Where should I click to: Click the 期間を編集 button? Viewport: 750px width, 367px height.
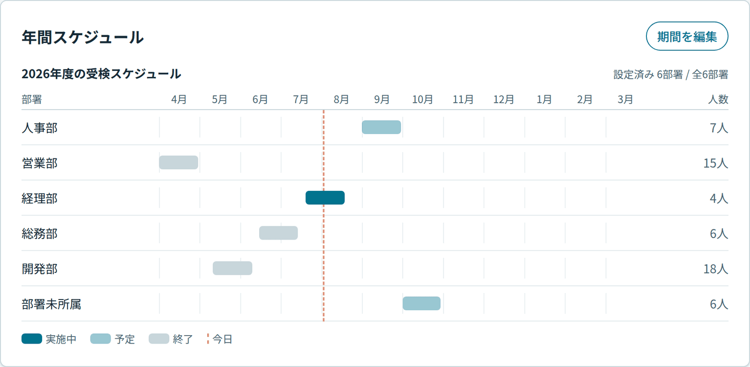pos(687,36)
